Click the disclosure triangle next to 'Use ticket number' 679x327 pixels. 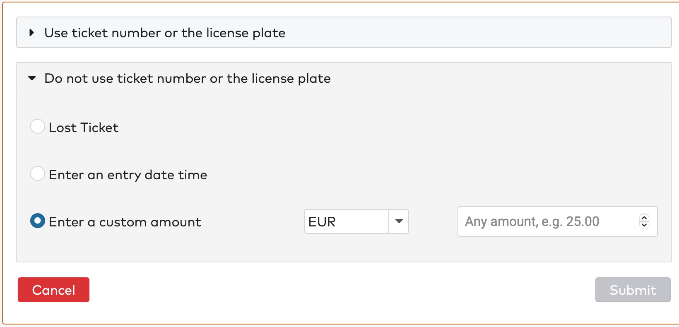point(31,32)
